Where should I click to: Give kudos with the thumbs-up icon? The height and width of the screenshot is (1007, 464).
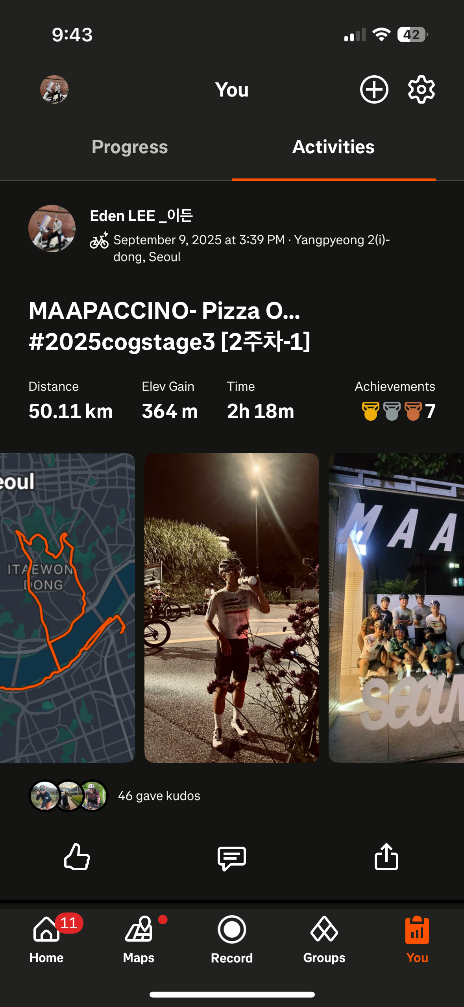tap(77, 857)
